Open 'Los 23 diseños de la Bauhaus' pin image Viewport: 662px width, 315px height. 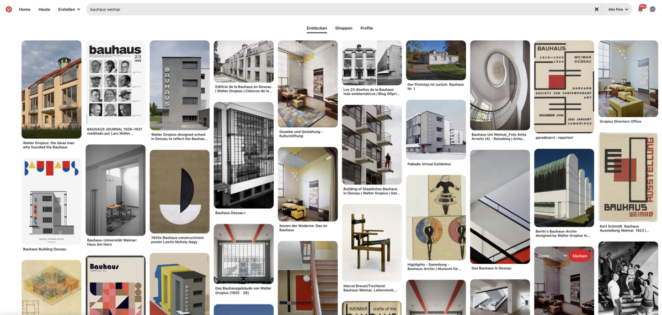point(372,63)
